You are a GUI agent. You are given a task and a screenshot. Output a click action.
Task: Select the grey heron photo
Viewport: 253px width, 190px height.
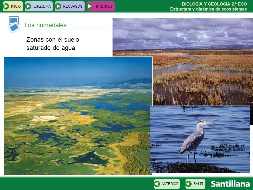coord(200,139)
